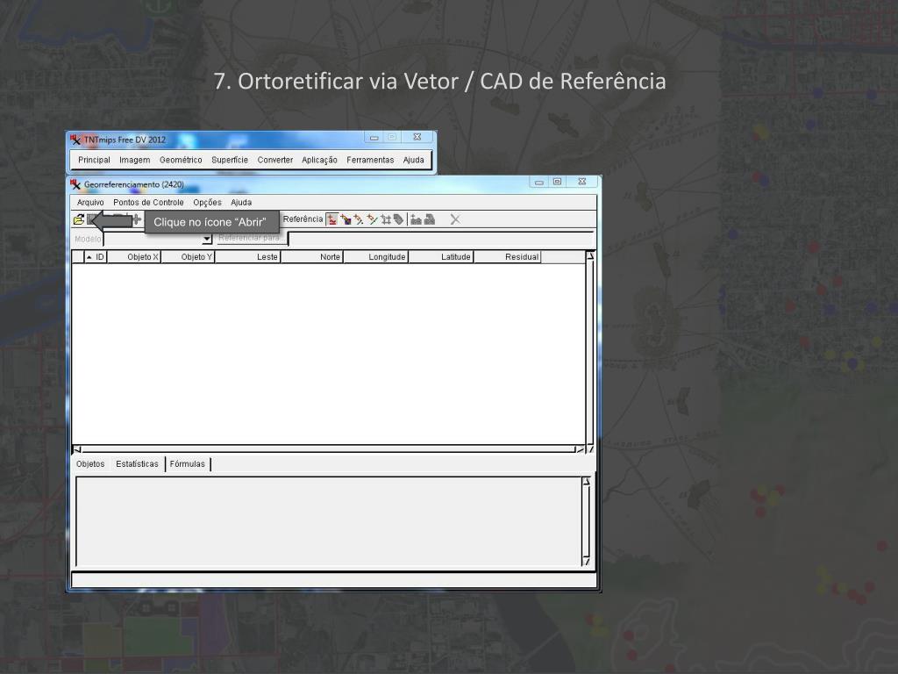Open the Principal menu in TNTmips
The image size is (898, 674).
point(94,160)
